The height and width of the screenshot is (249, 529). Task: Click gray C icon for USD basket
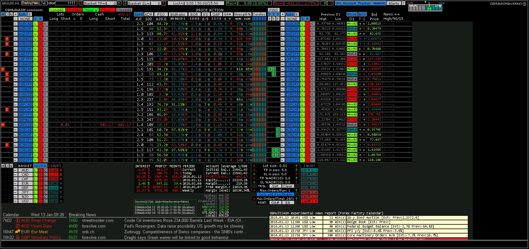45,201
